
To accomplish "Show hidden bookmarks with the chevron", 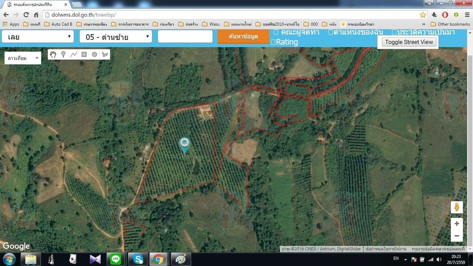I will point(424,24).
